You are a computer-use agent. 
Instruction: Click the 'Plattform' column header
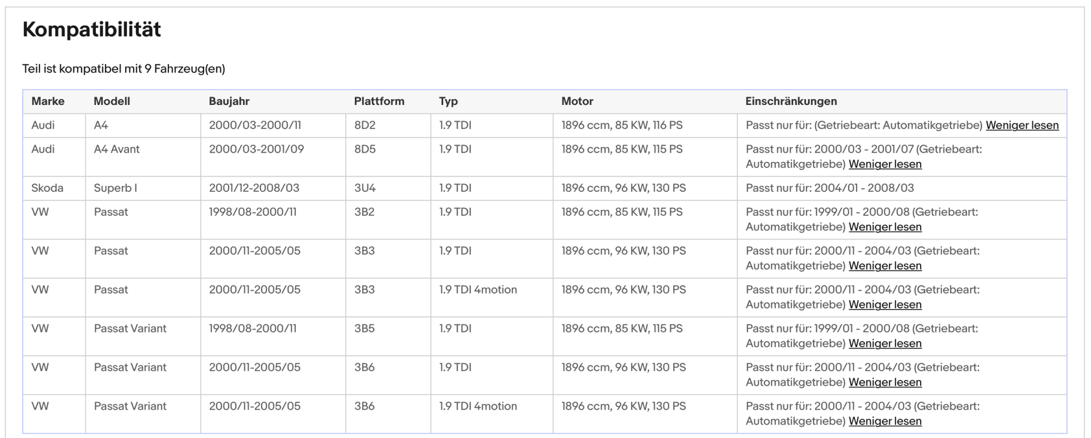378,102
